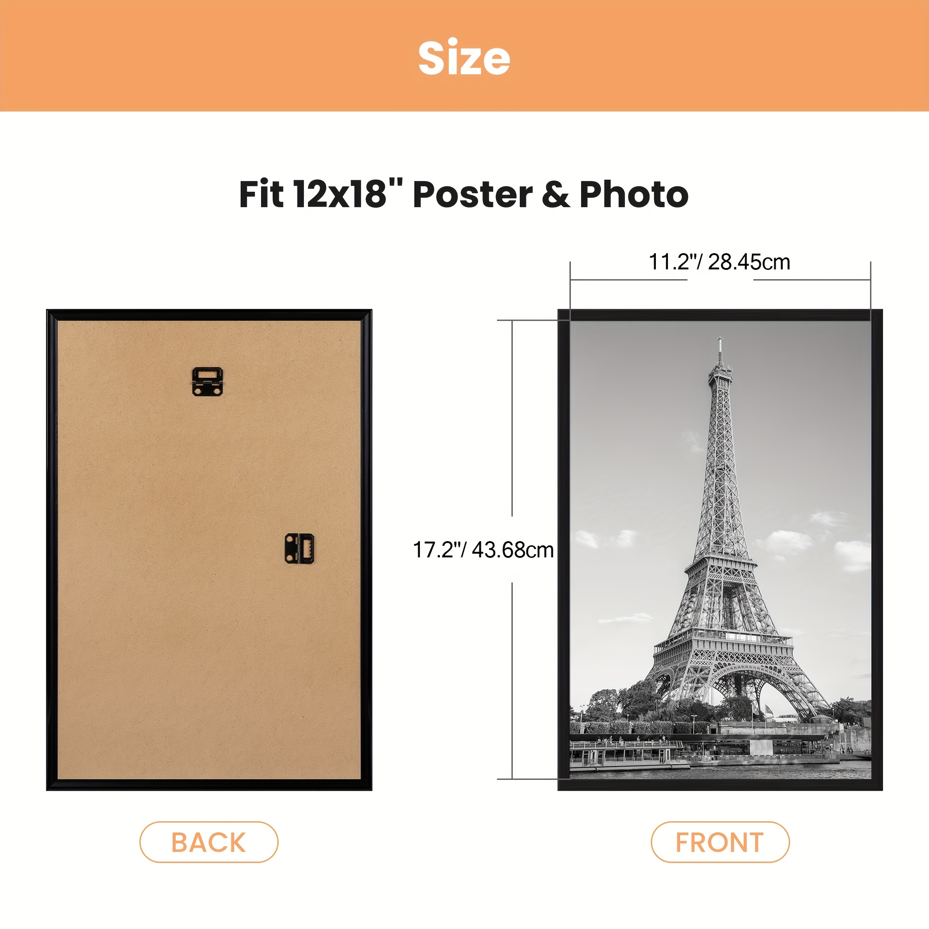Screen dimensions: 929x929
Task: Click the orange header banner
Action: (464, 56)
